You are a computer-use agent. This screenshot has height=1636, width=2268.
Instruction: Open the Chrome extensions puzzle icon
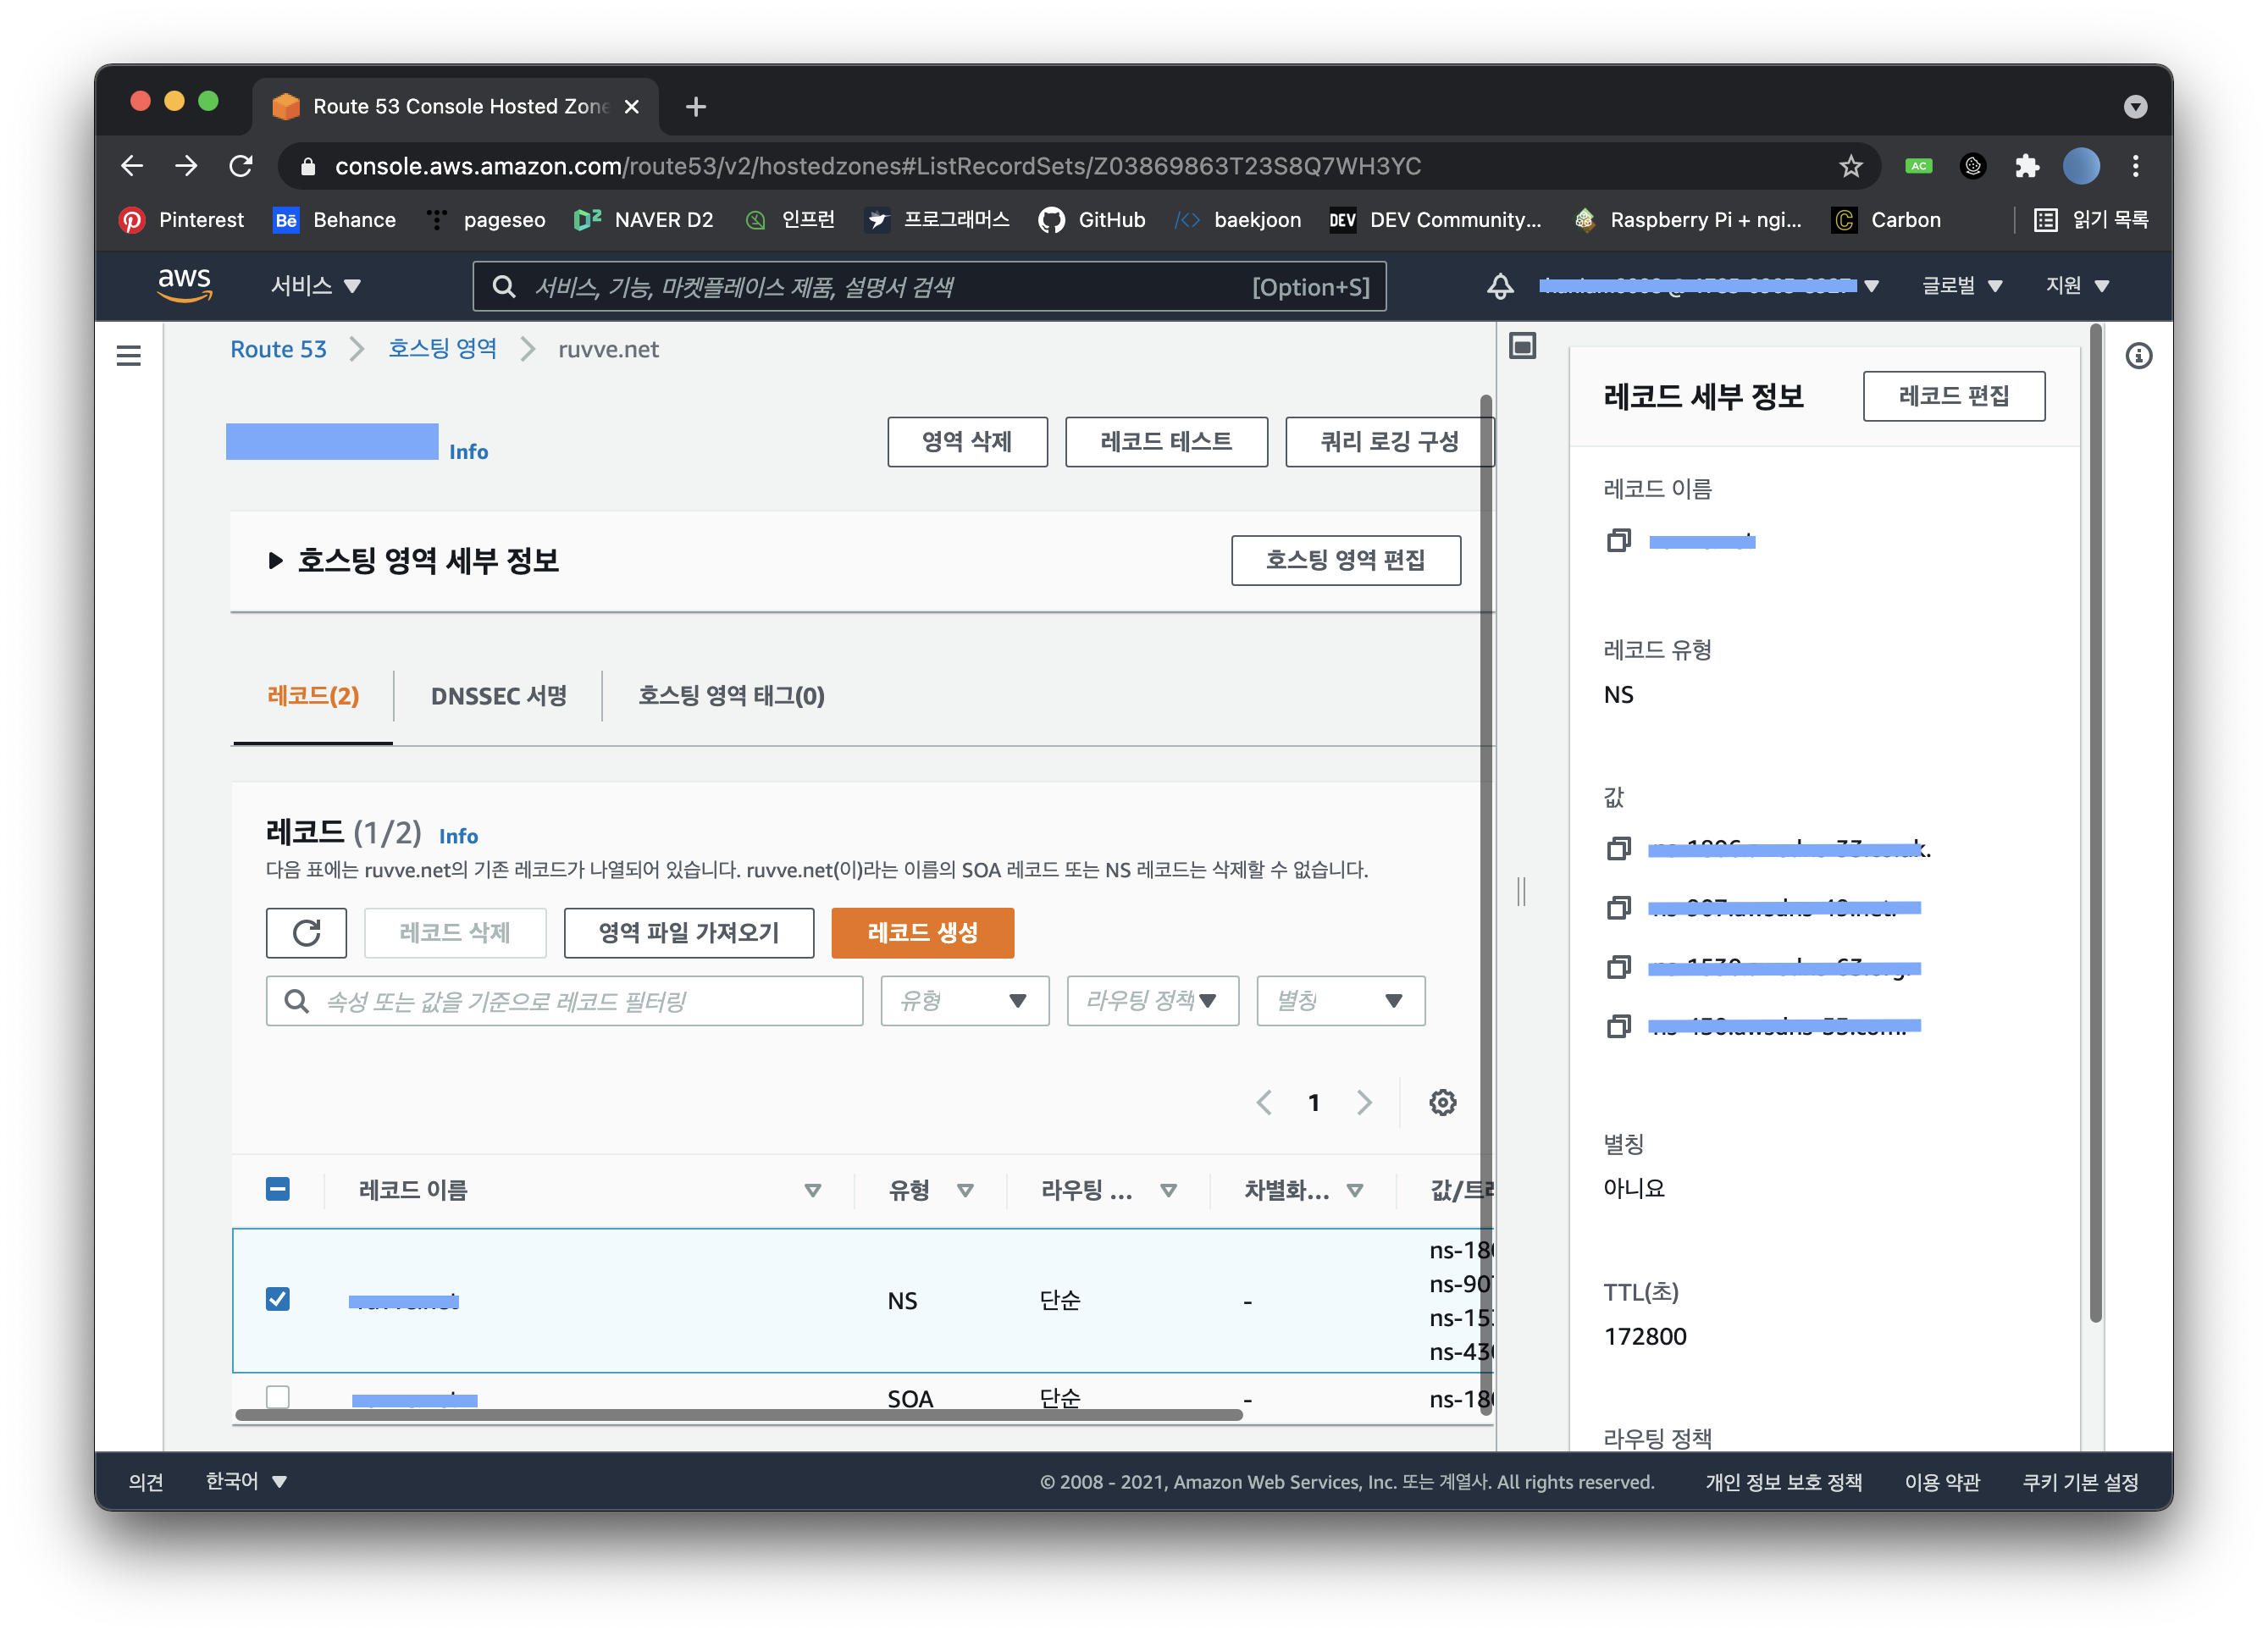(x=2026, y=166)
